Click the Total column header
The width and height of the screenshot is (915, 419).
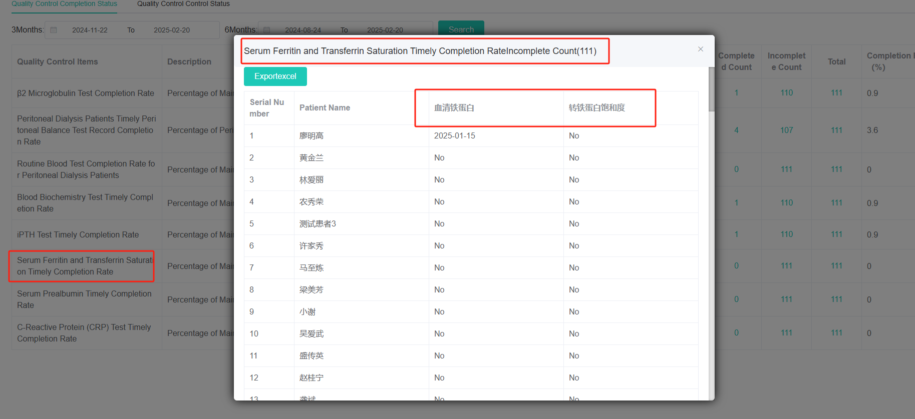click(836, 61)
